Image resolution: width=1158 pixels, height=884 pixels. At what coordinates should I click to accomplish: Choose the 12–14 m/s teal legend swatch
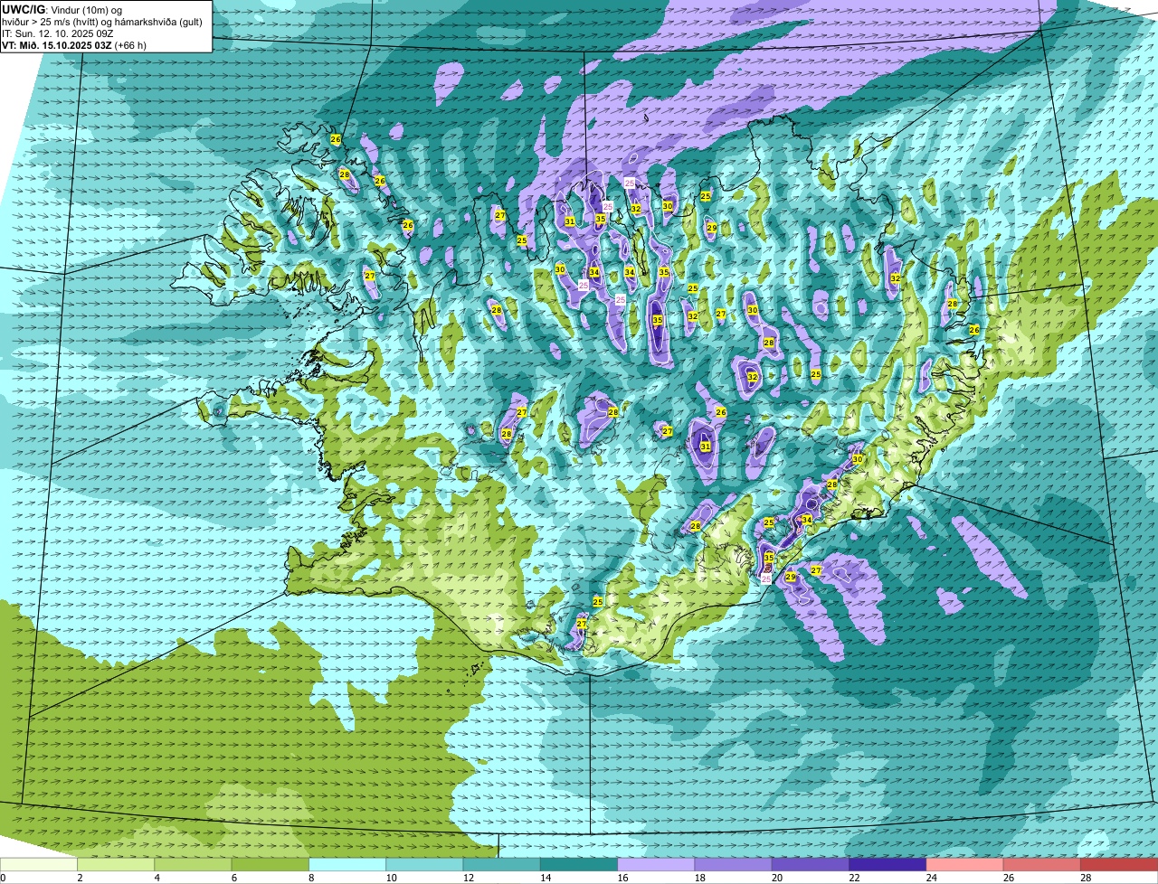click(502, 864)
